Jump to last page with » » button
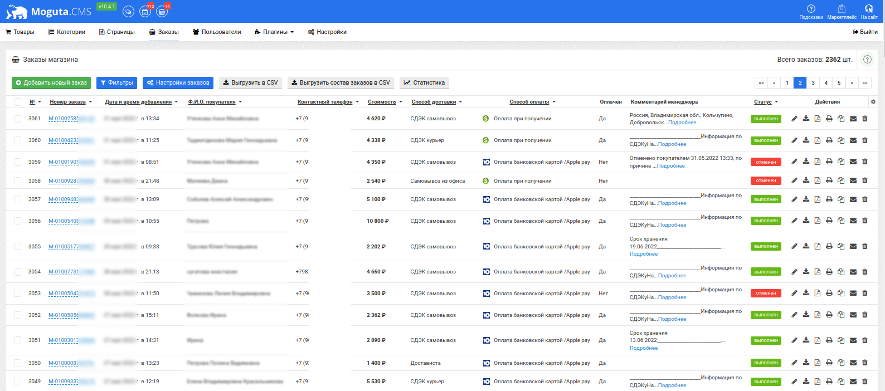The width and height of the screenshot is (885, 391). tap(865, 83)
